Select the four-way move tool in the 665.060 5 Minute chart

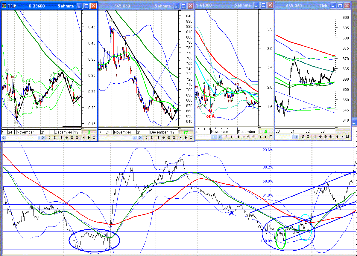click(164, 137)
